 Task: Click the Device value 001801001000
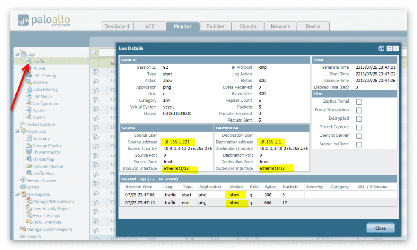point(177,114)
